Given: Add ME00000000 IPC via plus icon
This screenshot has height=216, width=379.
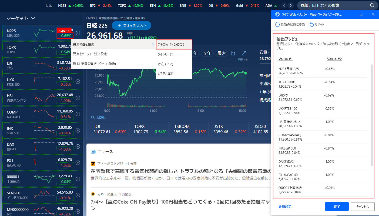Looking at the screenshot, I should (x=78, y=211).
